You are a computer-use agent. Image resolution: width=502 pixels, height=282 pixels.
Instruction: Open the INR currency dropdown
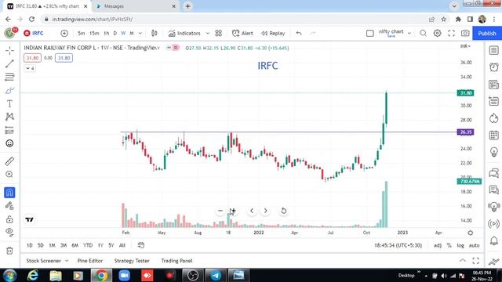tap(465, 46)
